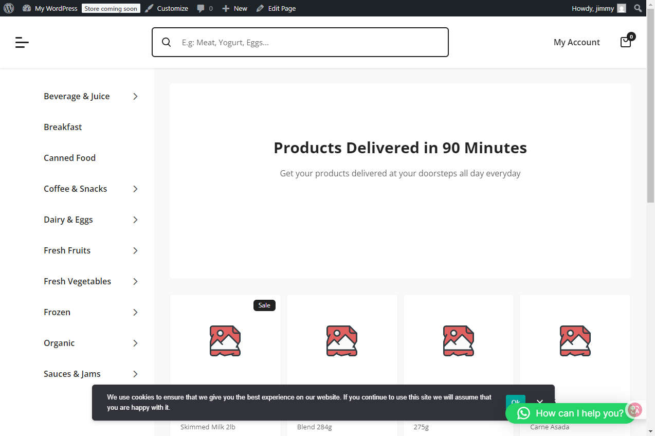
Task: Open the Sauces & Jams category
Action: click(72, 374)
